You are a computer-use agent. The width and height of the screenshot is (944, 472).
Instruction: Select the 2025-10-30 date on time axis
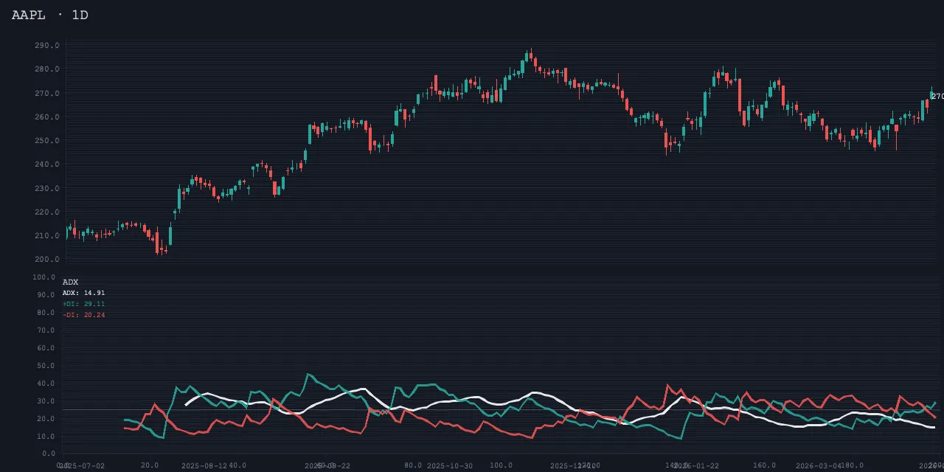point(450,466)
